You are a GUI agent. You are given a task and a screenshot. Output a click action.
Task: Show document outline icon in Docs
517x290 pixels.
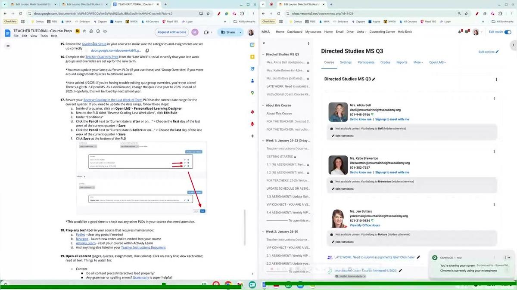pyautogui.click(x=8, y=46)
